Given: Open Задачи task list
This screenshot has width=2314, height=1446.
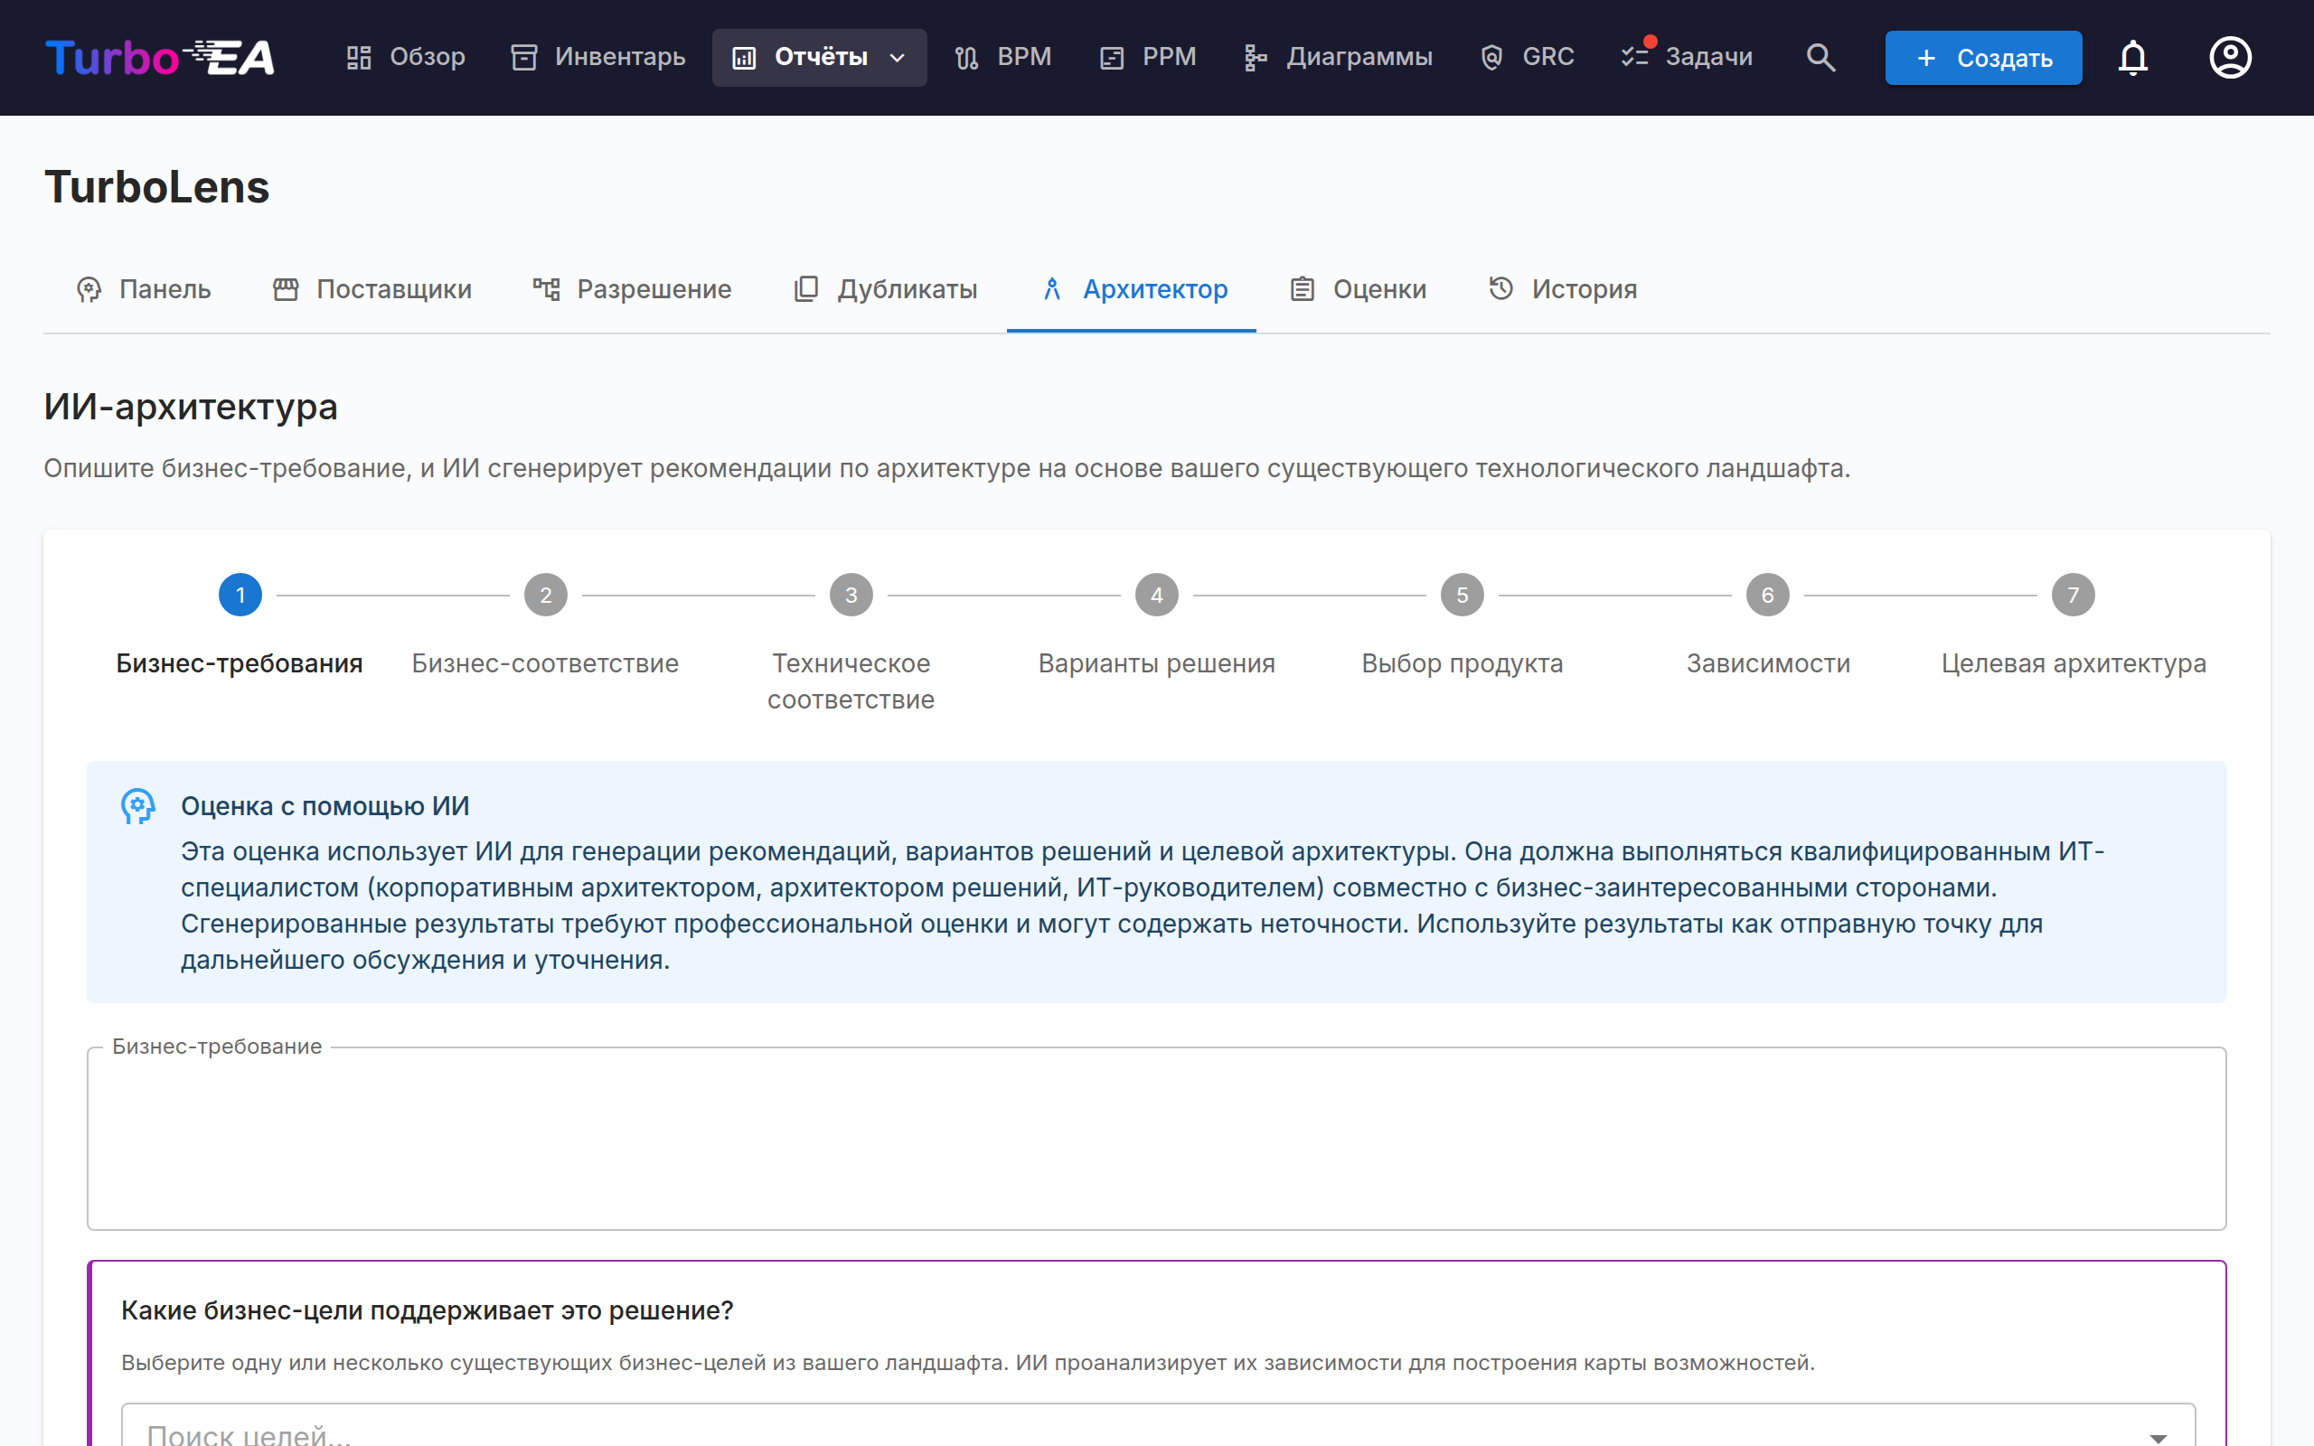Looking at the screenshot, I should [1687, 57].
